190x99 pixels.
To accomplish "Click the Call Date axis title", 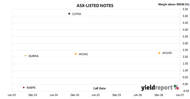I will click(x=99, y=88).
